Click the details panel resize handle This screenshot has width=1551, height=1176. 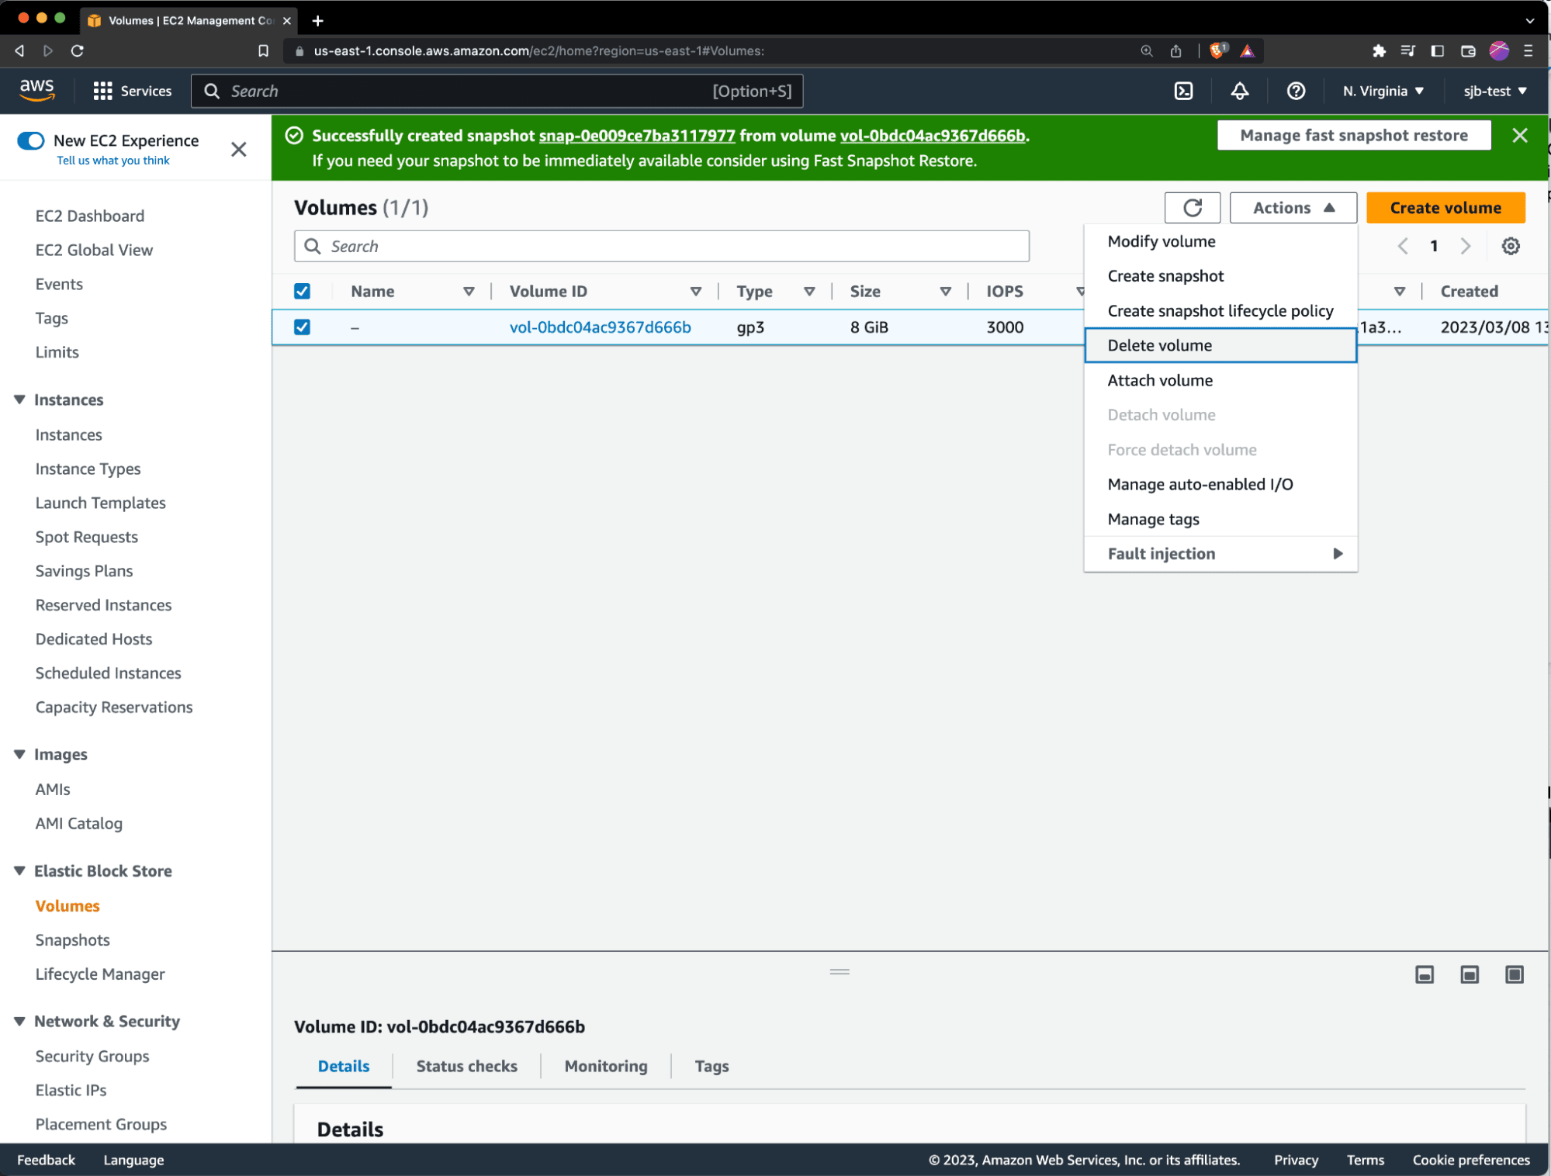point(840,971)
